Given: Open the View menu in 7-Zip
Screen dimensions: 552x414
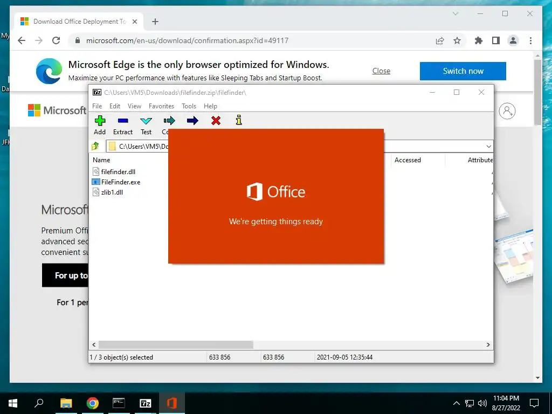Looking at the screenshot, I should coord(134,106).
